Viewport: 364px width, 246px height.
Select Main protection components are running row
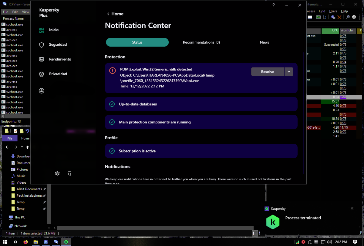(201, 122)
